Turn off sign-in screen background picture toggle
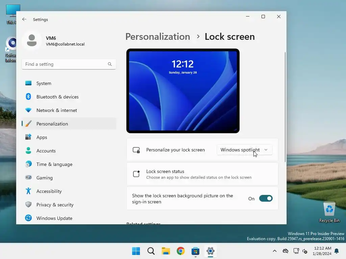Image resolution: width=346 pixels, height=259 pixels. [266, 198]
